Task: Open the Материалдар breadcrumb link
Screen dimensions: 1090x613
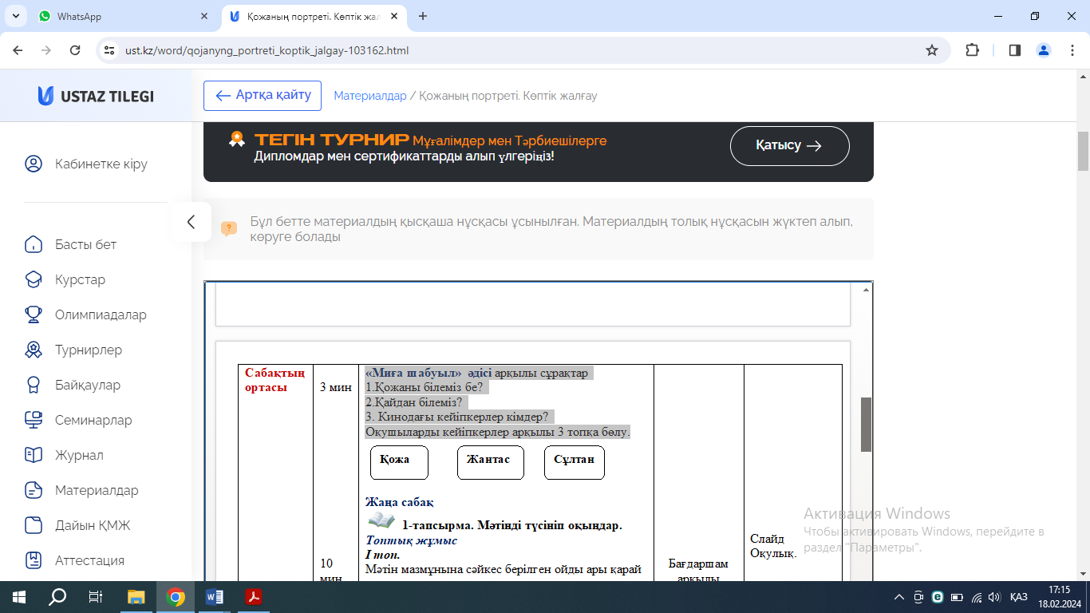Action: (x=369, y=96)
